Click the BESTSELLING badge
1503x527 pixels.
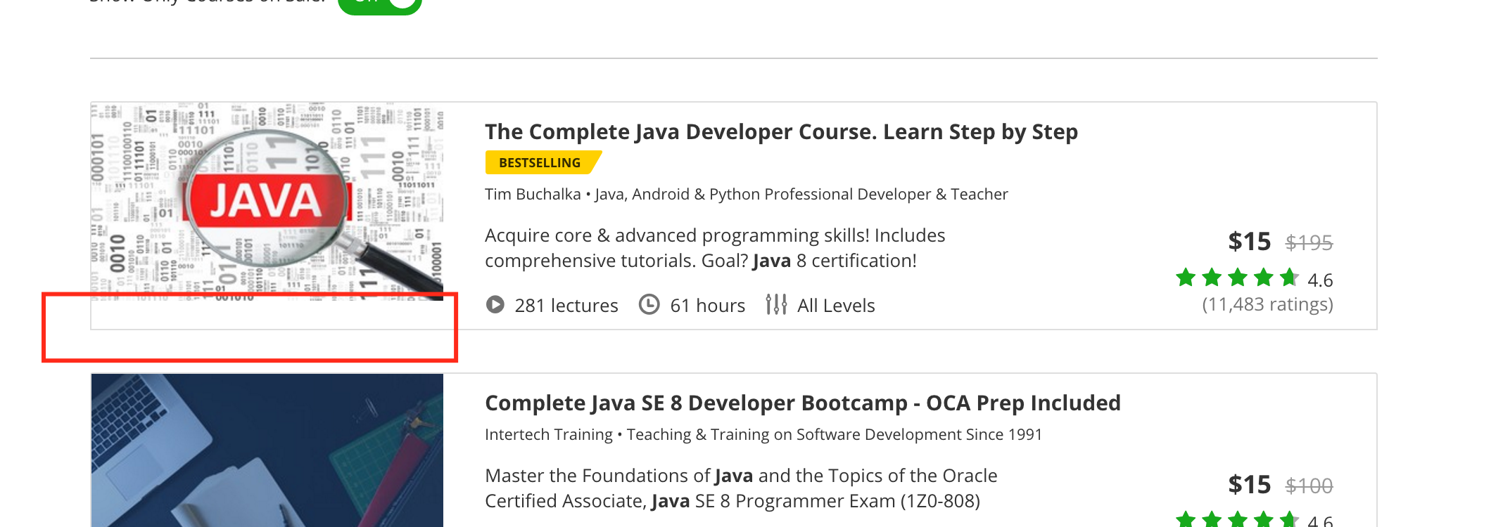pyautogui.click(x=540, y=163)
